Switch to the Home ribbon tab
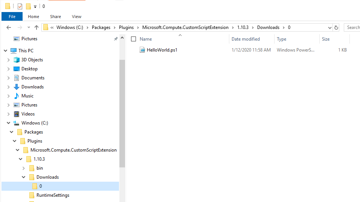The width and height of the screenshot is (360, 202). coord(34,17)
